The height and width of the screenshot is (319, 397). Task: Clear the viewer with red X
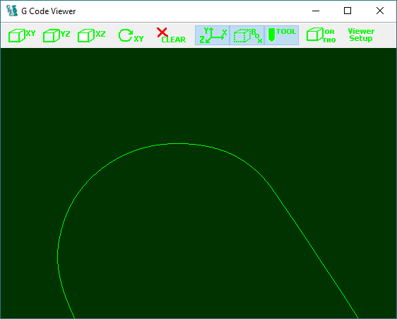point(171,35)
